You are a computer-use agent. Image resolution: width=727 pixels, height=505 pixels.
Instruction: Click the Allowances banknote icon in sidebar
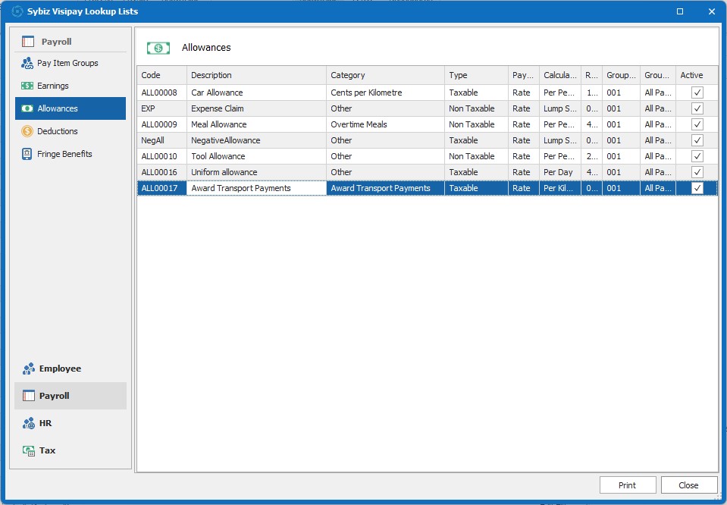[x=27, y=108]
